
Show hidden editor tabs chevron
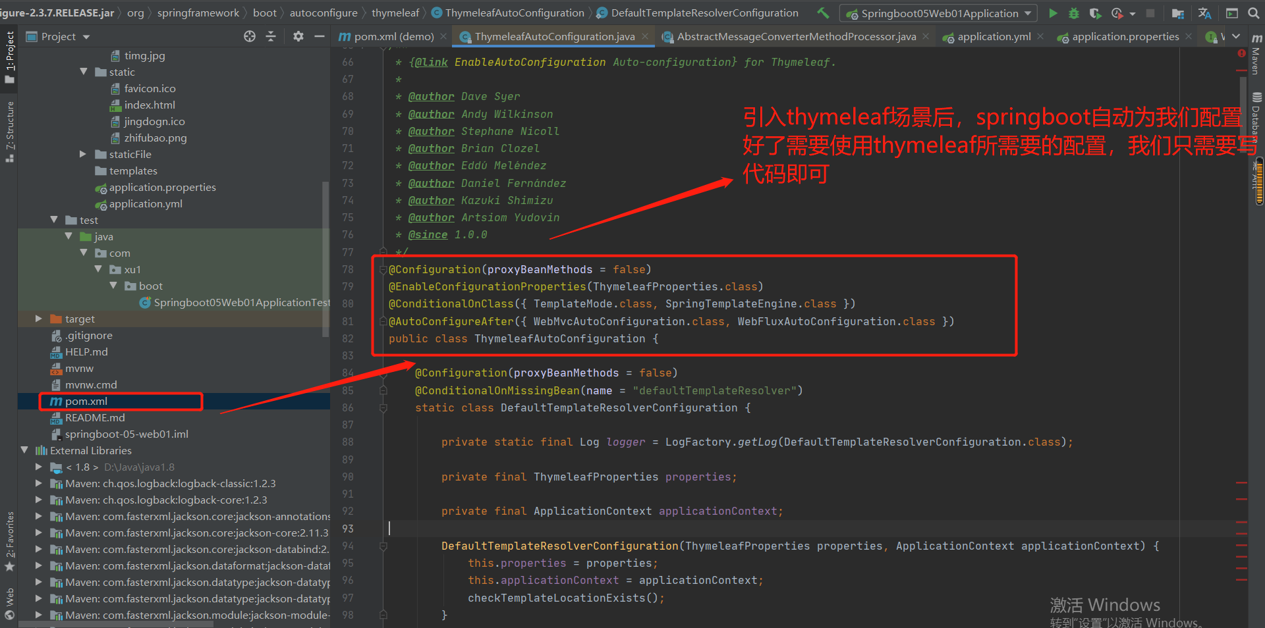point(1236,37)
